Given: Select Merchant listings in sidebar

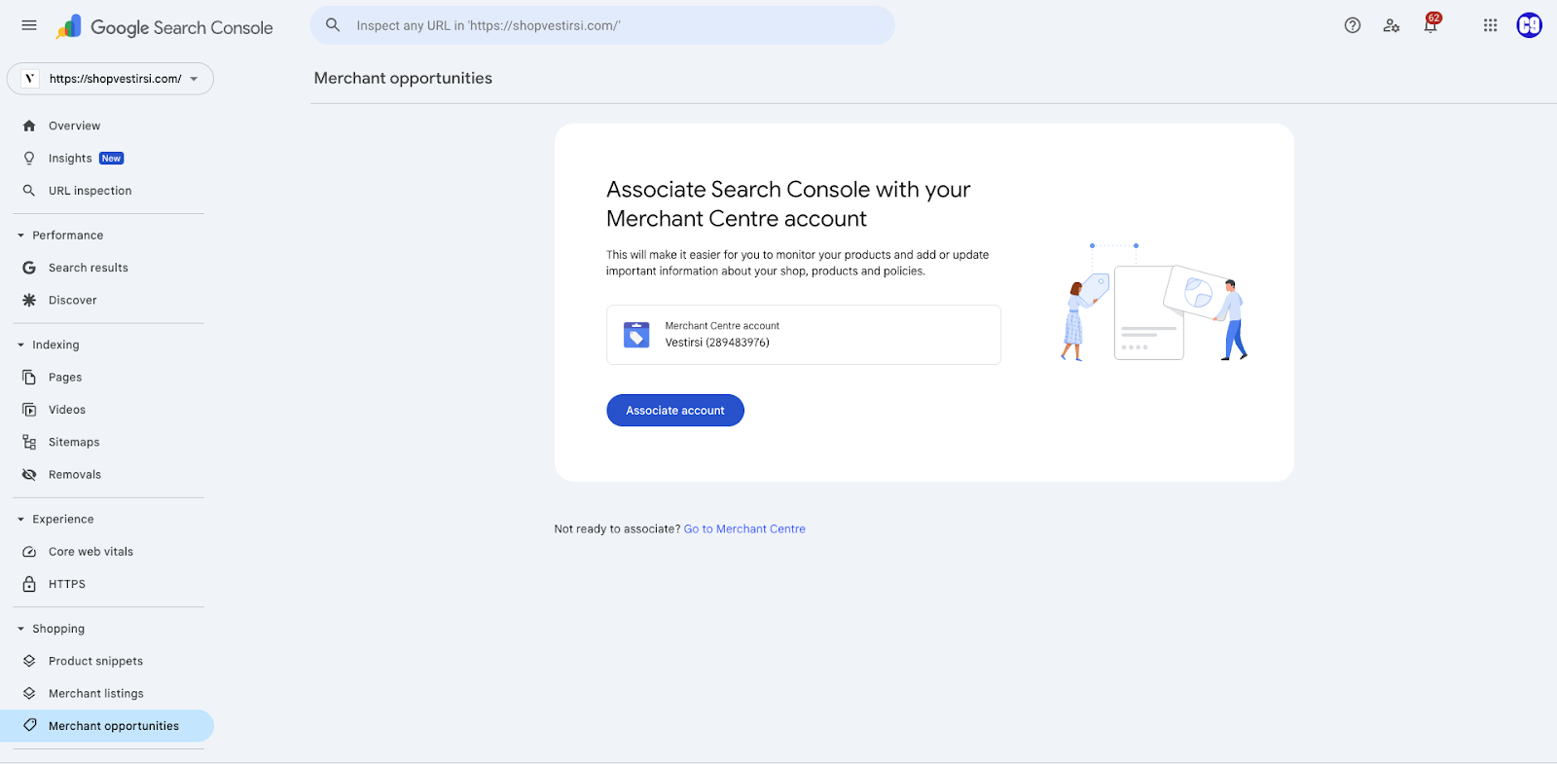Looking at the screenshot, I should pyautogui.click(x=95, y=694).
